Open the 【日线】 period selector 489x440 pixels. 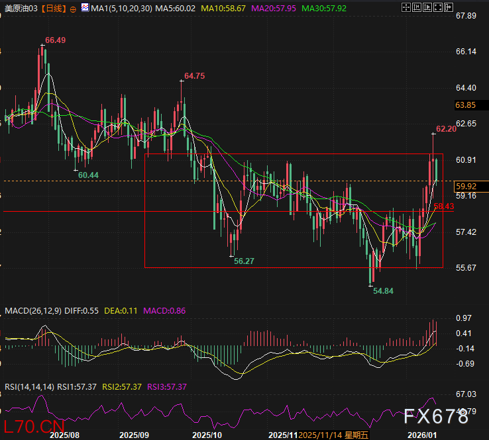tap(53, 9)
